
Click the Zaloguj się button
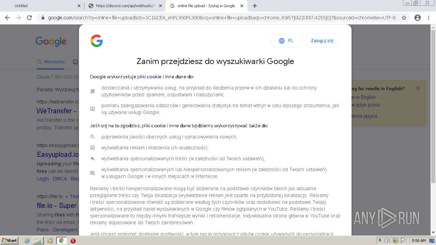click(x=322, y=41)
